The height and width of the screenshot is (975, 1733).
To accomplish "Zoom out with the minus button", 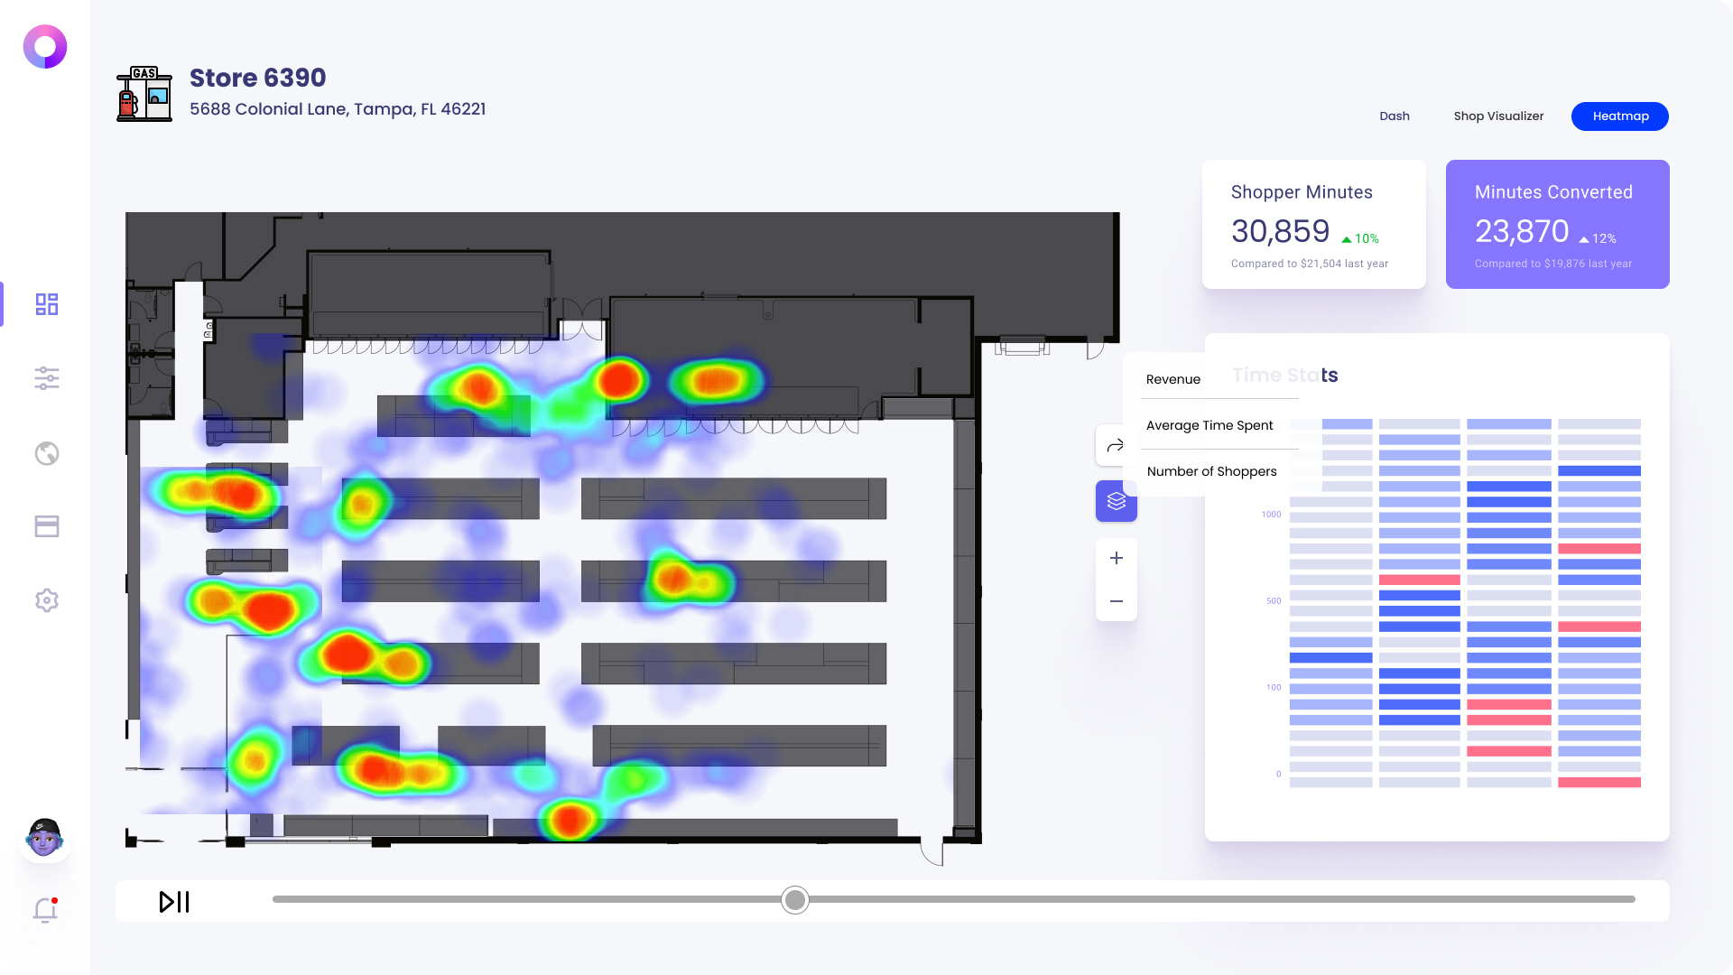I will pyautogui.click(x=1116, y=601).
